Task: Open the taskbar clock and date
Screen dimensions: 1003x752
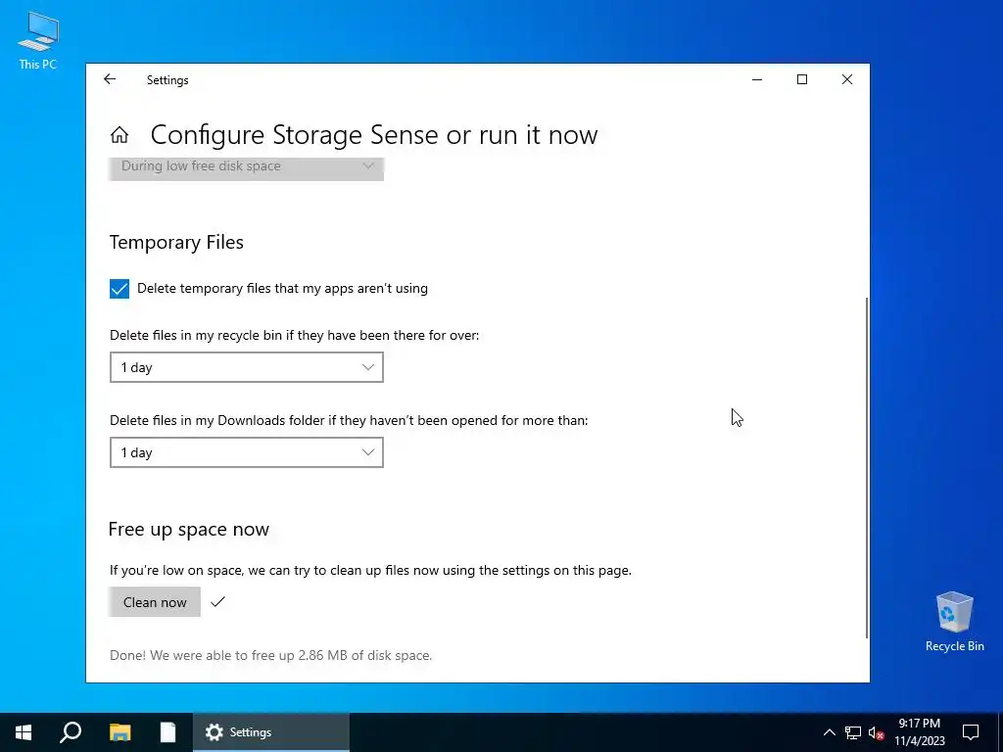Action: (x=919, y=732)
